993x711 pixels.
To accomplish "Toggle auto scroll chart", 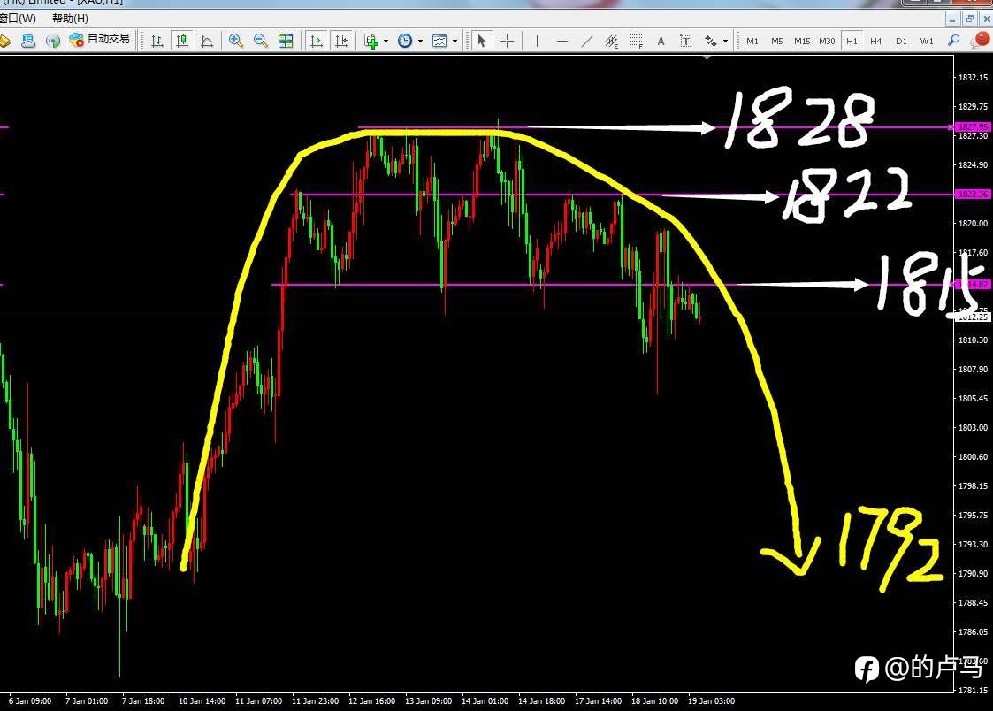I will (x=316, y=42).
